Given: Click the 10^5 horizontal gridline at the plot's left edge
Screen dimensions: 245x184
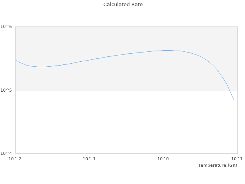Looking at the screenshot, I should pyautogui.click(x=16, y=90).
